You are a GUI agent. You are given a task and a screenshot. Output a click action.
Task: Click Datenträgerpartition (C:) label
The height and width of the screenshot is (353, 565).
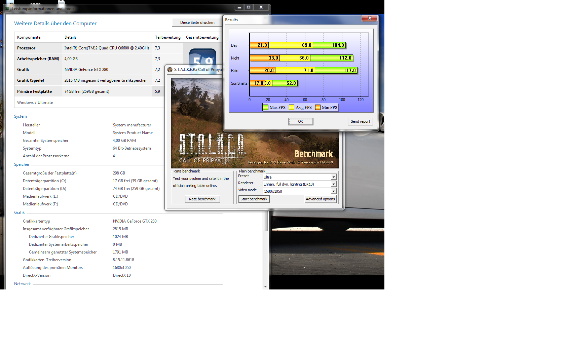44,181
